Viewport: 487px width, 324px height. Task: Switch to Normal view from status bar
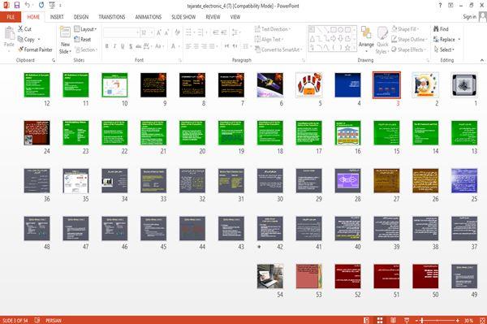pyautogui.click(x=366, y=320)
